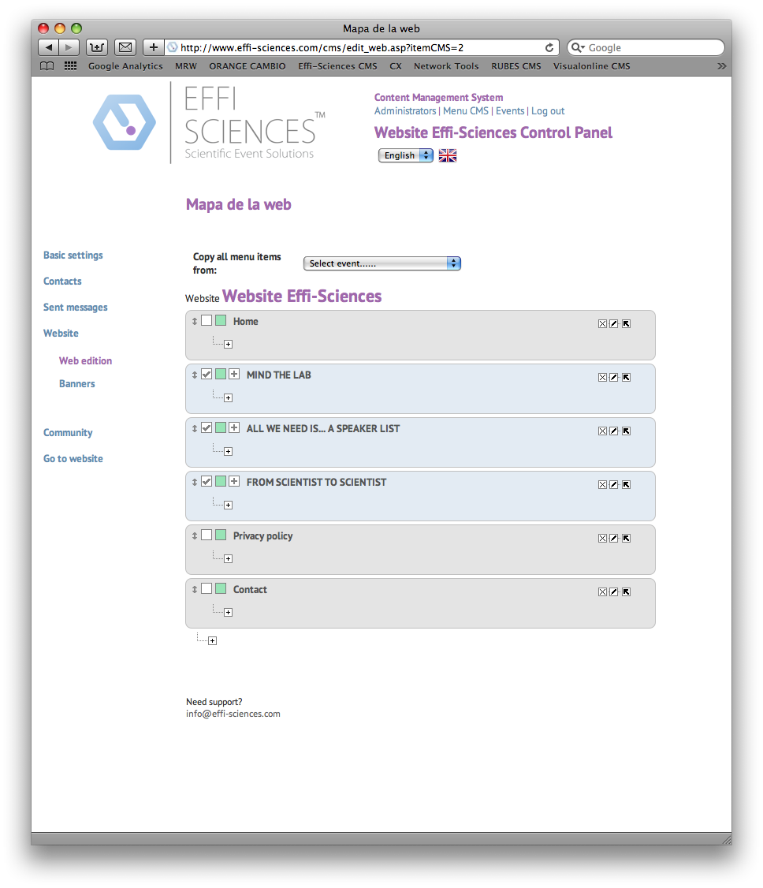763x888 pixels.
Task: Delete the MIND THE LAB item
Action: (602, 377)
